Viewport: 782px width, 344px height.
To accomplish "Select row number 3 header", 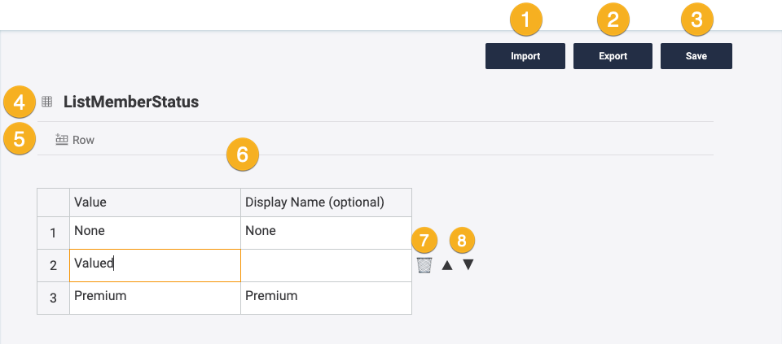I will coord(53,298).
